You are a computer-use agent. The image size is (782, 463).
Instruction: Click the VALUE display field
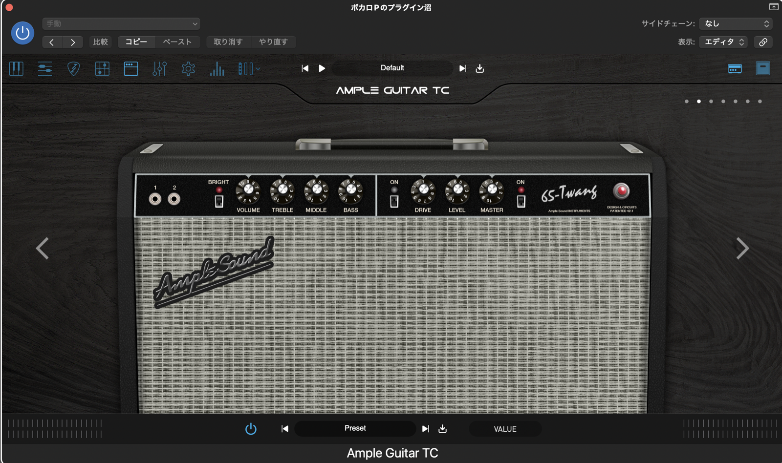tap(505, 429)
